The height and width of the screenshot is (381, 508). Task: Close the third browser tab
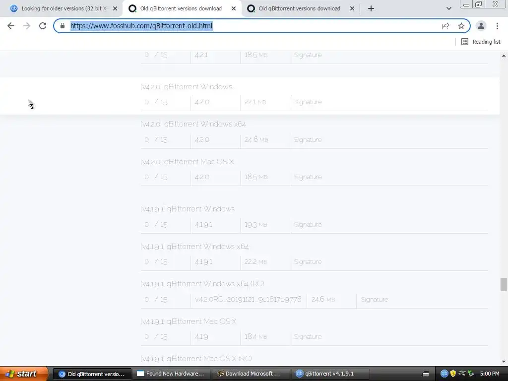coord(352,8)
